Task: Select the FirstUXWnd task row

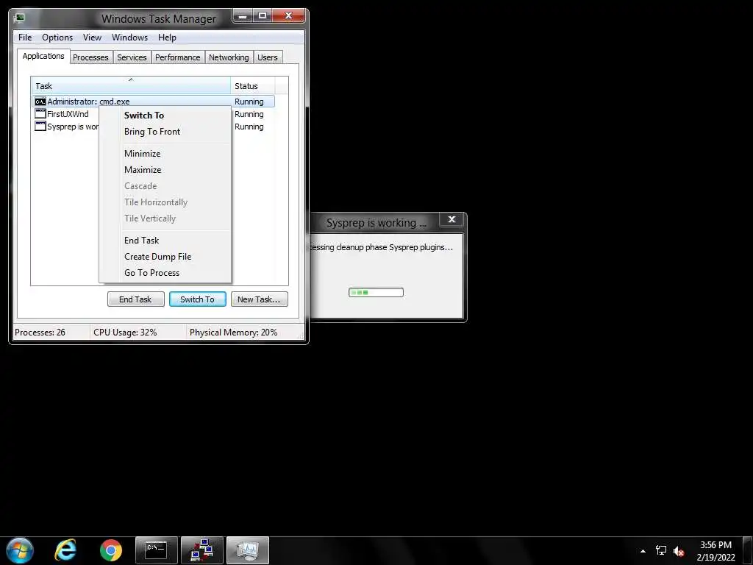Action: click(65, 114)
